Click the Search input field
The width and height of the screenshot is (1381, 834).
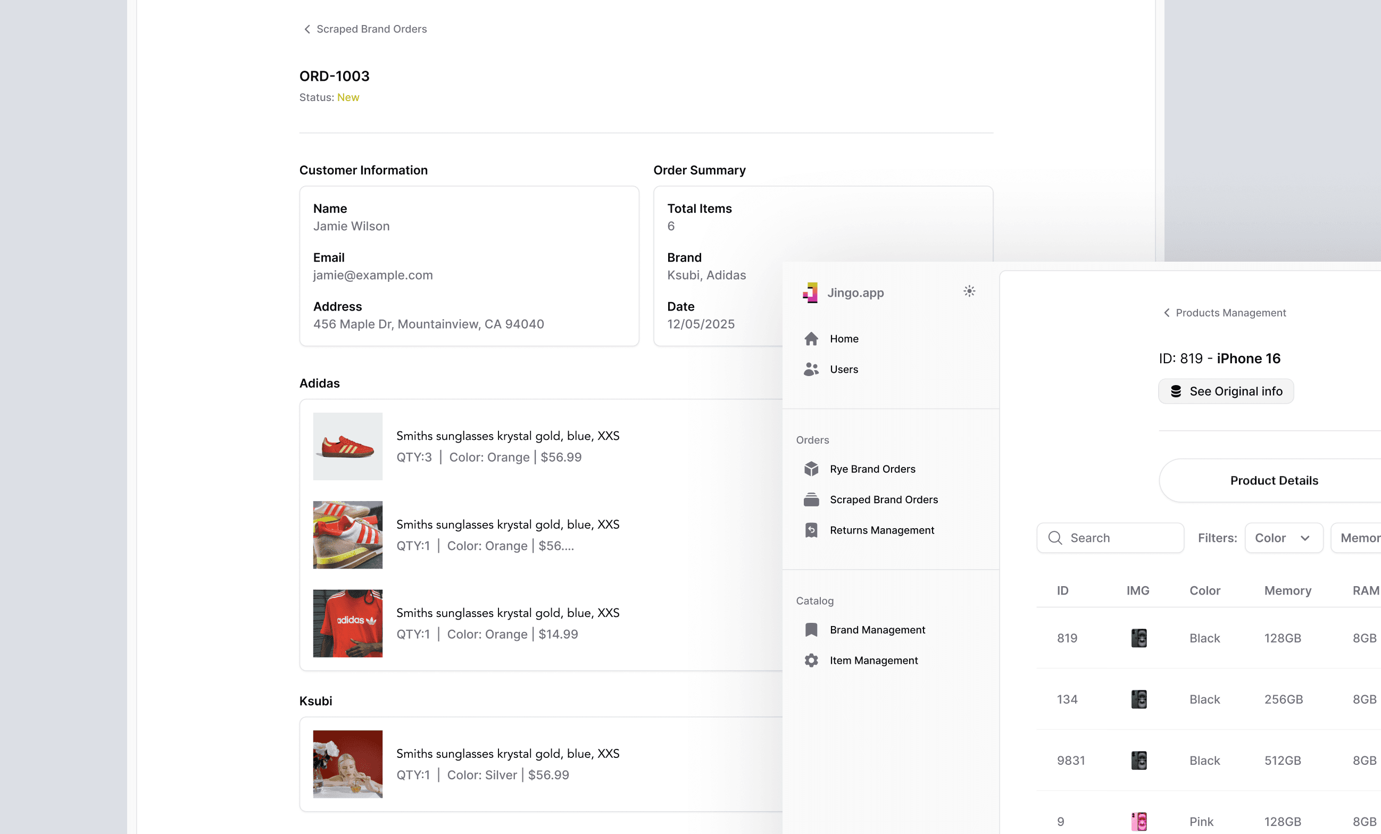click(1110, 538)
